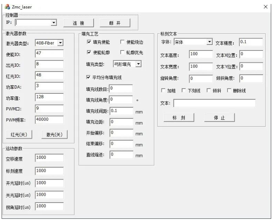Click the 文本高度 input field
The image size is (274, 222).
coord(201,54)
